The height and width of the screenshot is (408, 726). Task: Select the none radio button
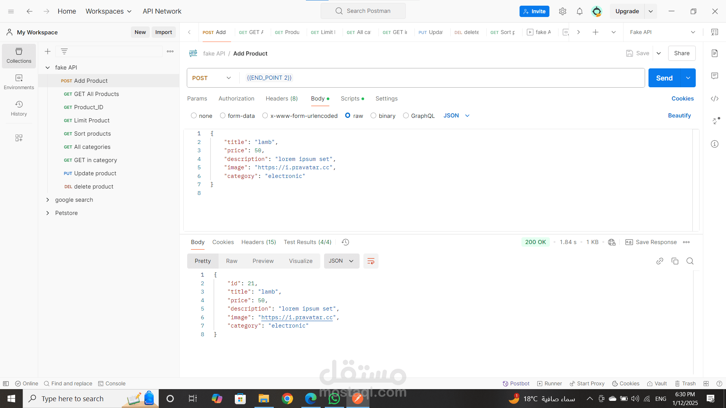click(194, 116)
